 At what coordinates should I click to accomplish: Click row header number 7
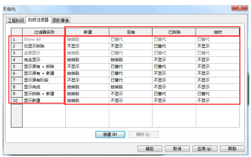tap(17, 80)
